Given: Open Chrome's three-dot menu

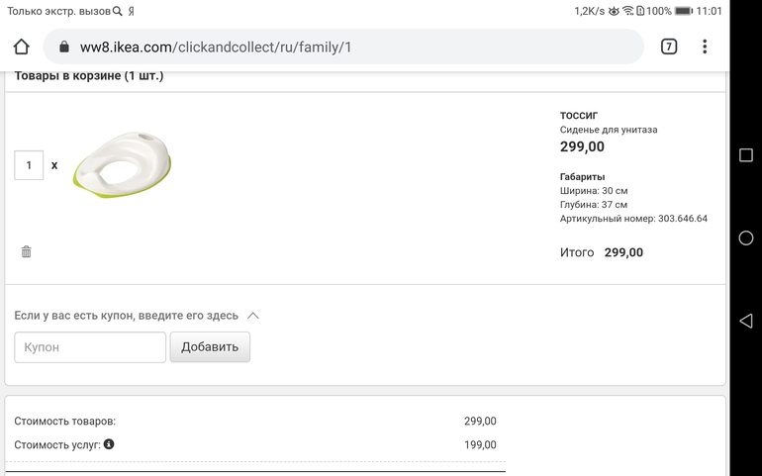Looking at the screenshot, I should (705, 47).
